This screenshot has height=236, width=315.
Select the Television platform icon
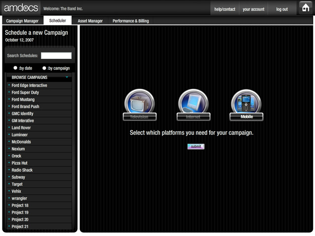pos(140,102)
